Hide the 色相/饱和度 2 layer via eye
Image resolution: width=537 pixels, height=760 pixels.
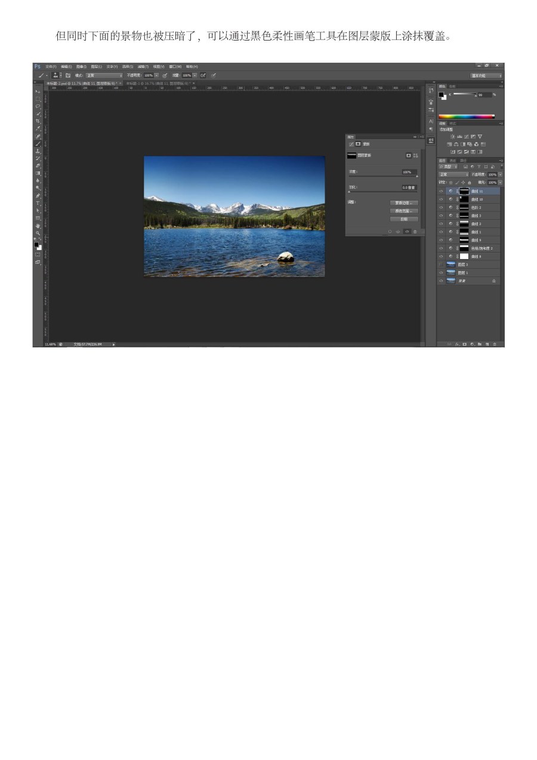point(441,248)
